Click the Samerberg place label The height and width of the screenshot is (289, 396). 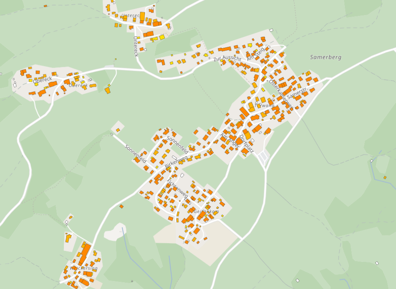click(x=326, y=57)
